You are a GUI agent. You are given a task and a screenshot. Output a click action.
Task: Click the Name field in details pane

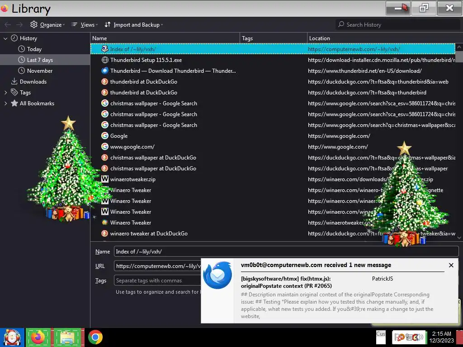click(x=286, y=252)
